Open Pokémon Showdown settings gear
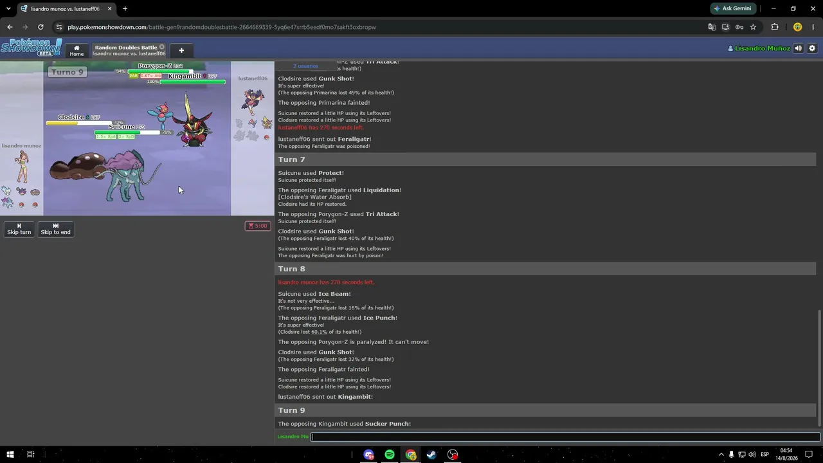 pos(812,48)
